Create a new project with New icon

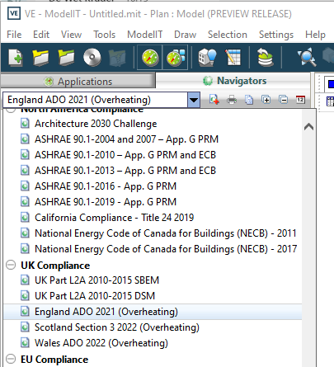click(16, 58)
